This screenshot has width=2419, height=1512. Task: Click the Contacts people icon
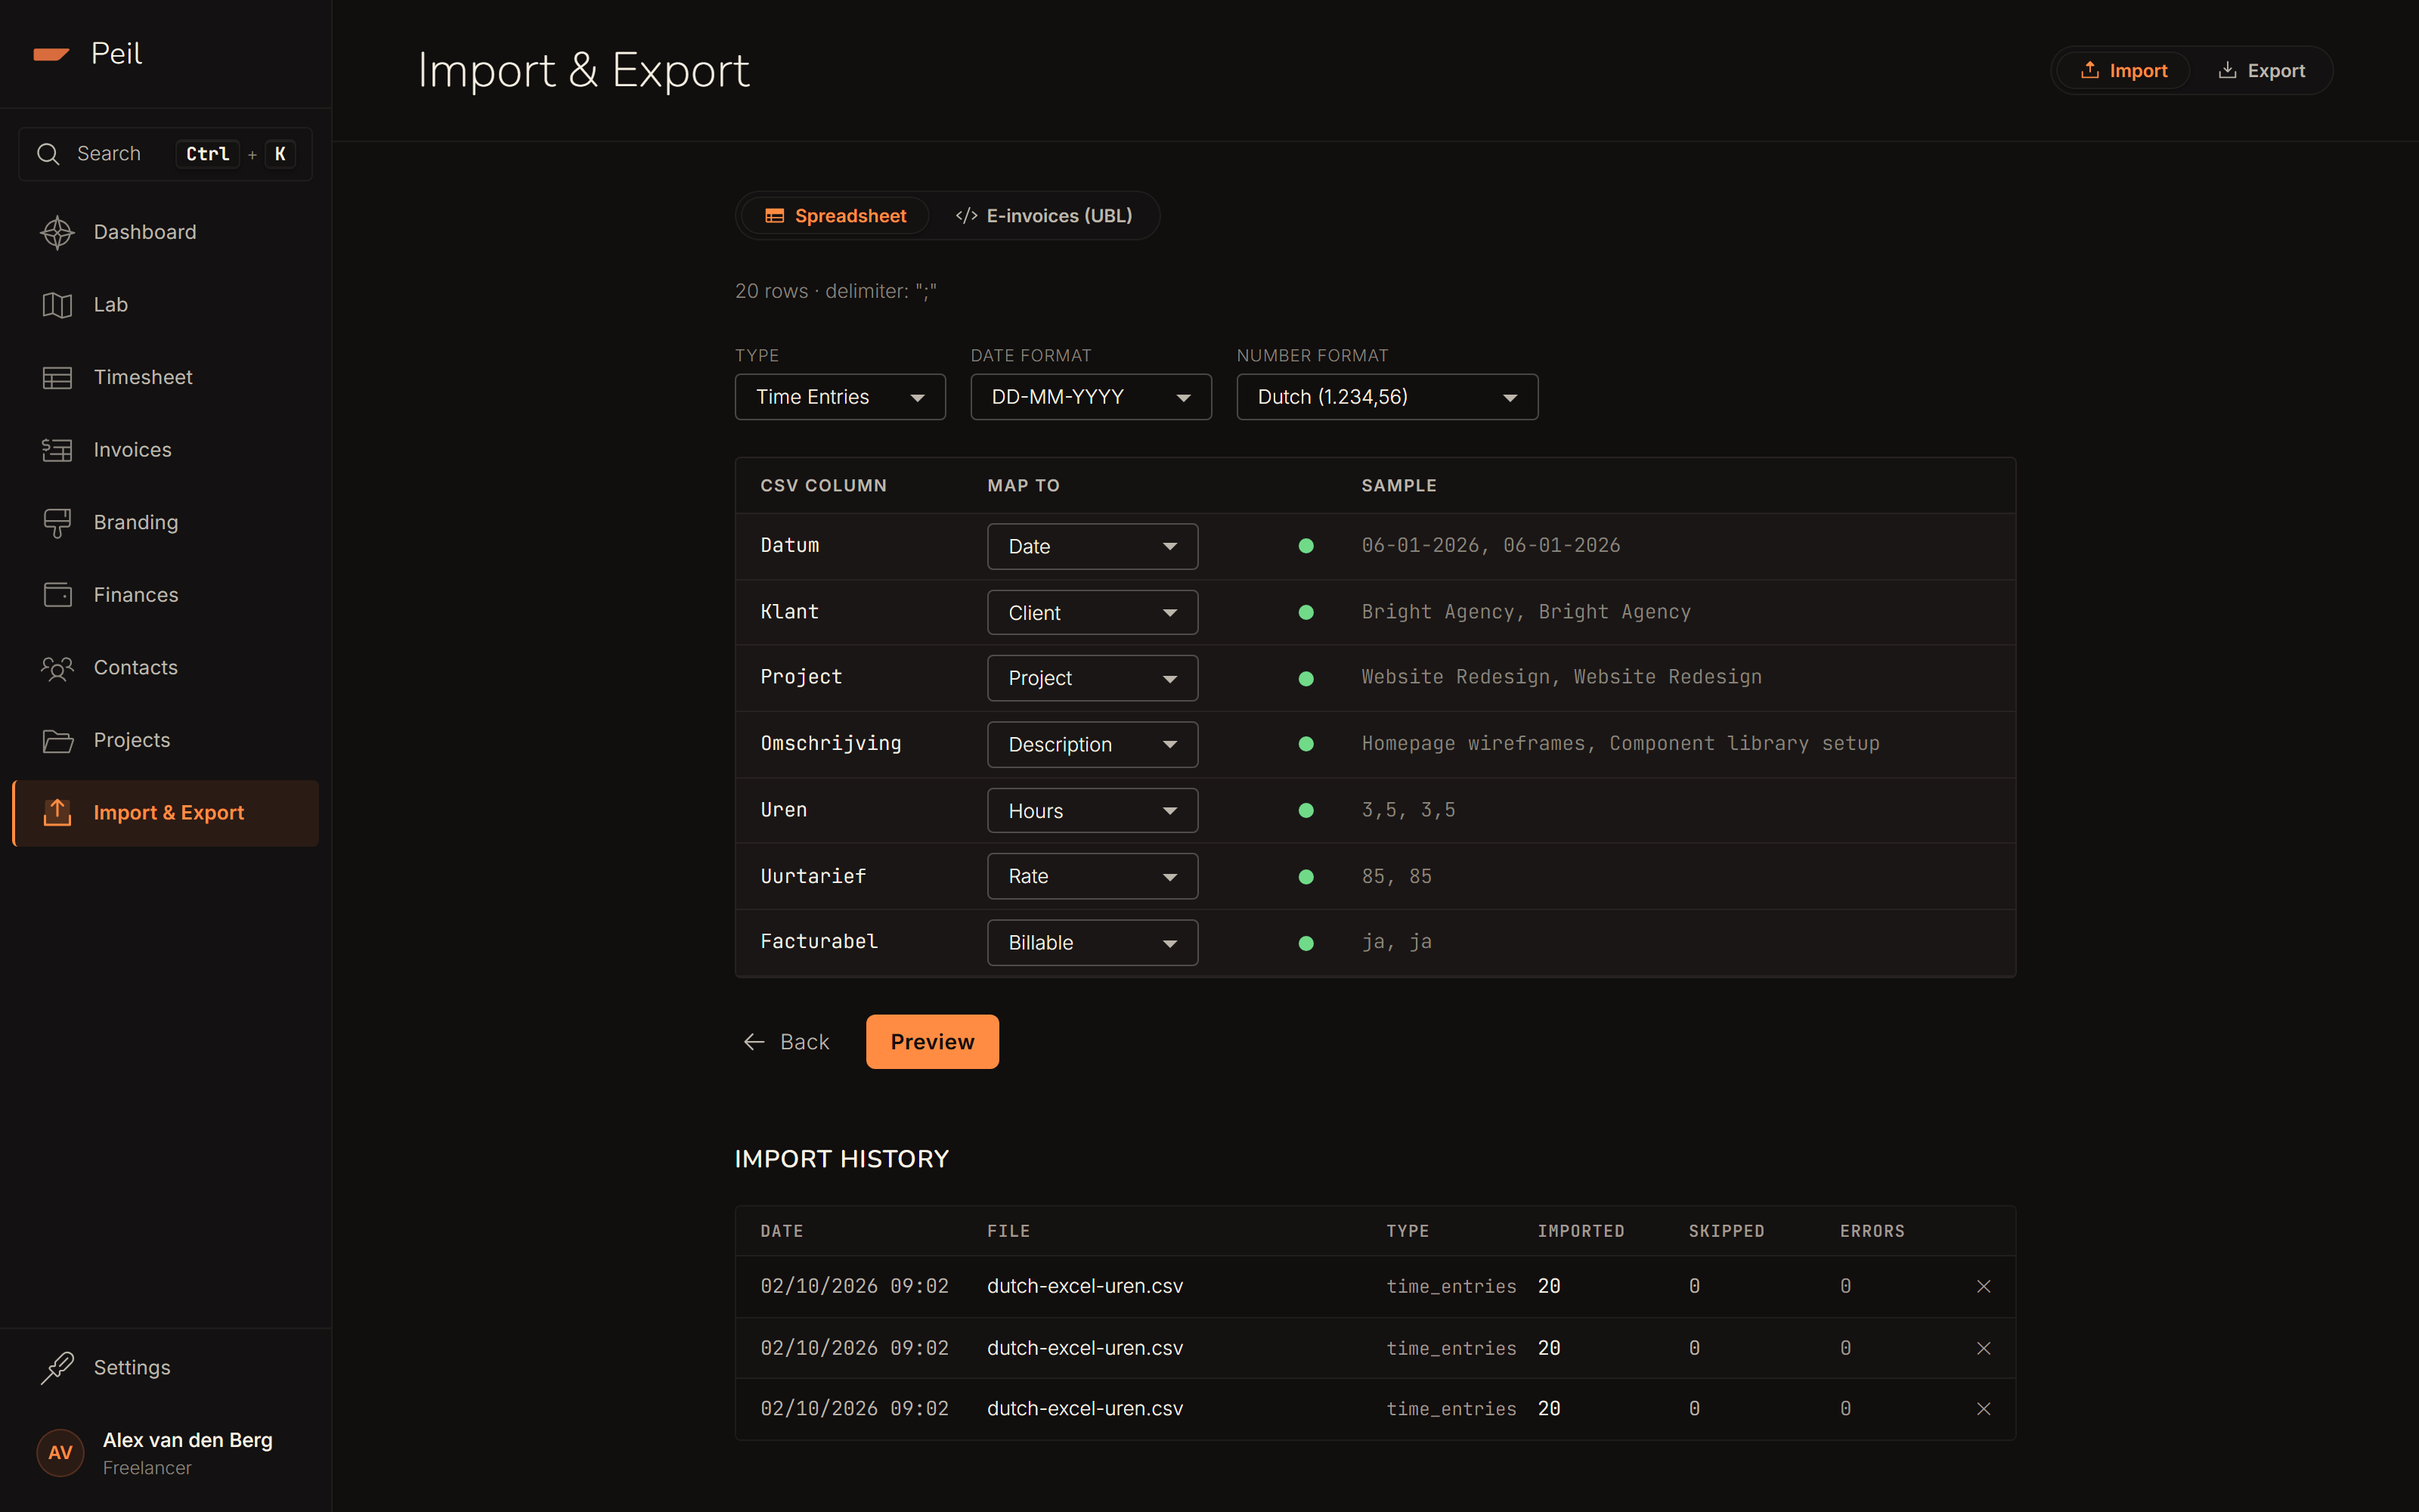click(57, 668)
